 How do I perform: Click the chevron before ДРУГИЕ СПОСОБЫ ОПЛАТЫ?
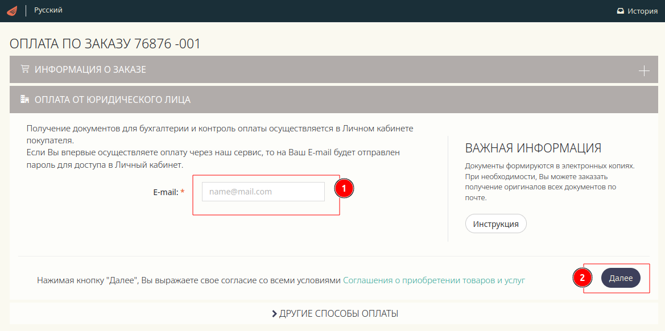(274, 313)
